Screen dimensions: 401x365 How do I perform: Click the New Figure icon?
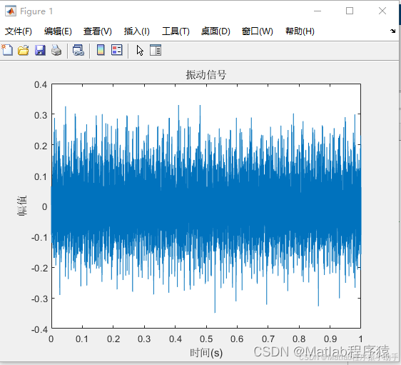tap(7, 50)
